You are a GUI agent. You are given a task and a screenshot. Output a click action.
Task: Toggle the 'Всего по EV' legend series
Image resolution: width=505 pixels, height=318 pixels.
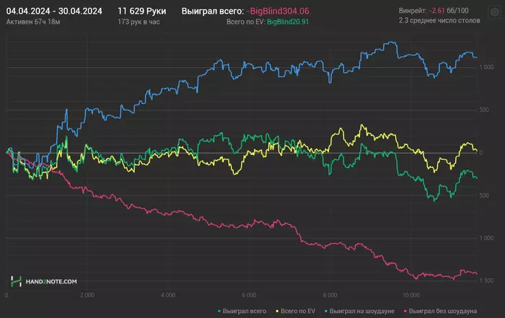click(x=295, y=312)
